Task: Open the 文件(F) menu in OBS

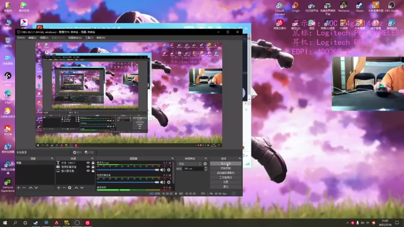Action: pos(21,38)
